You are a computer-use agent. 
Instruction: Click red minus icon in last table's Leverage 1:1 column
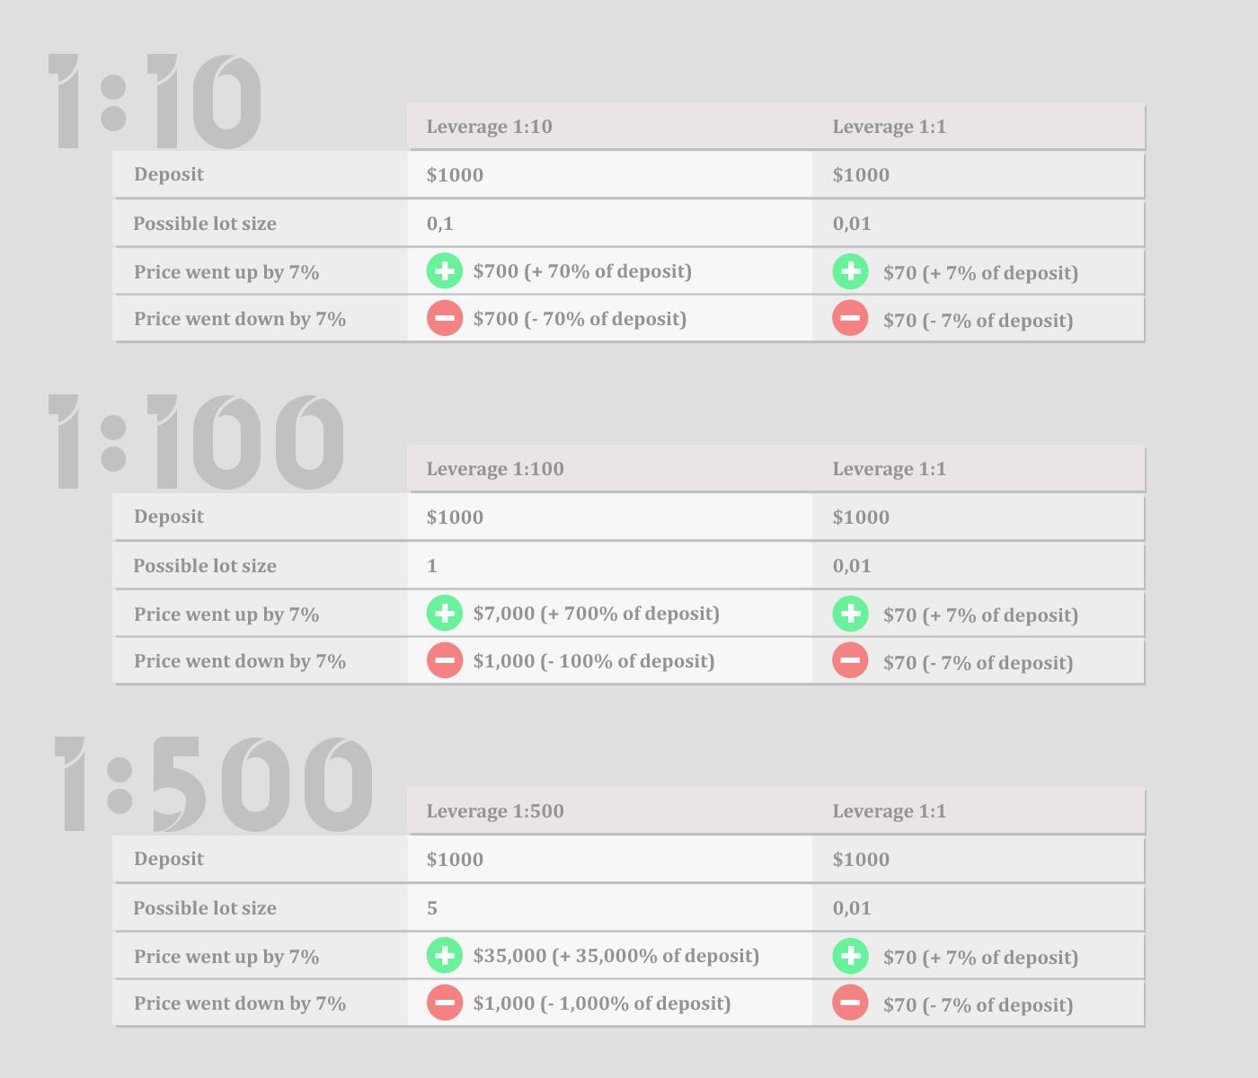(x=850, y=1003)
